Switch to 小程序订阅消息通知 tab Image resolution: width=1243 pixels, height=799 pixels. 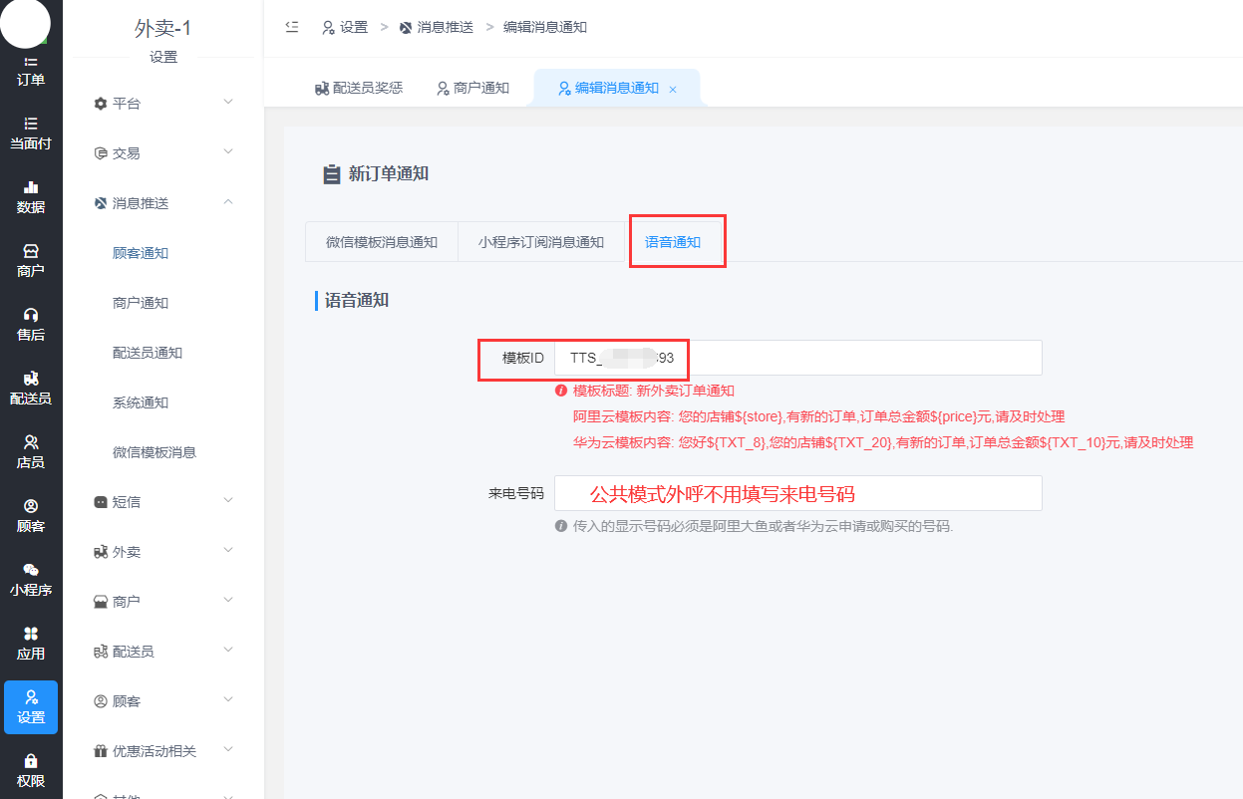coord(541,242)
